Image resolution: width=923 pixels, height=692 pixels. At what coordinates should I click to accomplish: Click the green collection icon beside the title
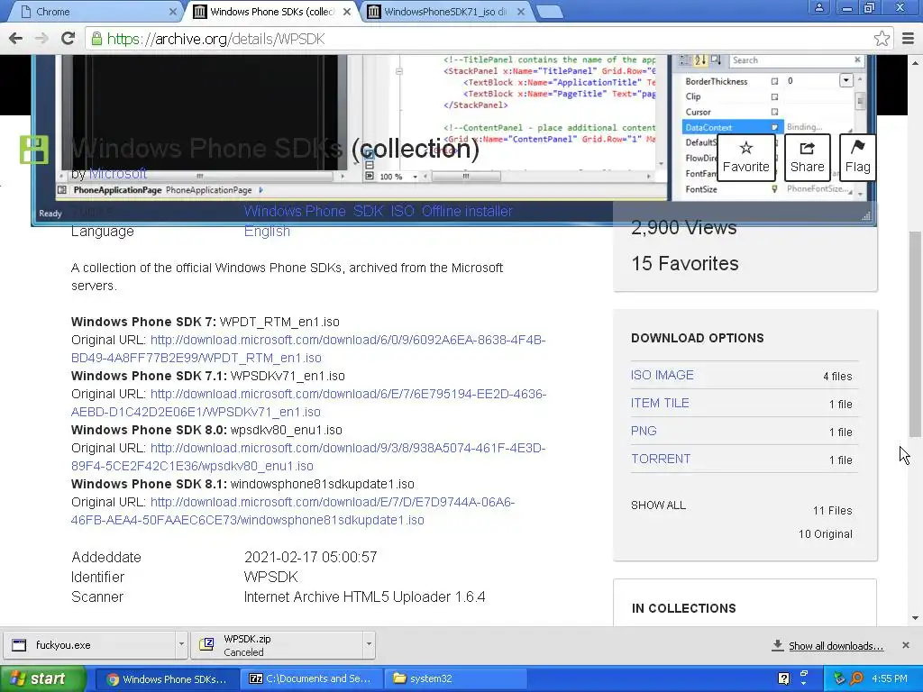(34, 150)
